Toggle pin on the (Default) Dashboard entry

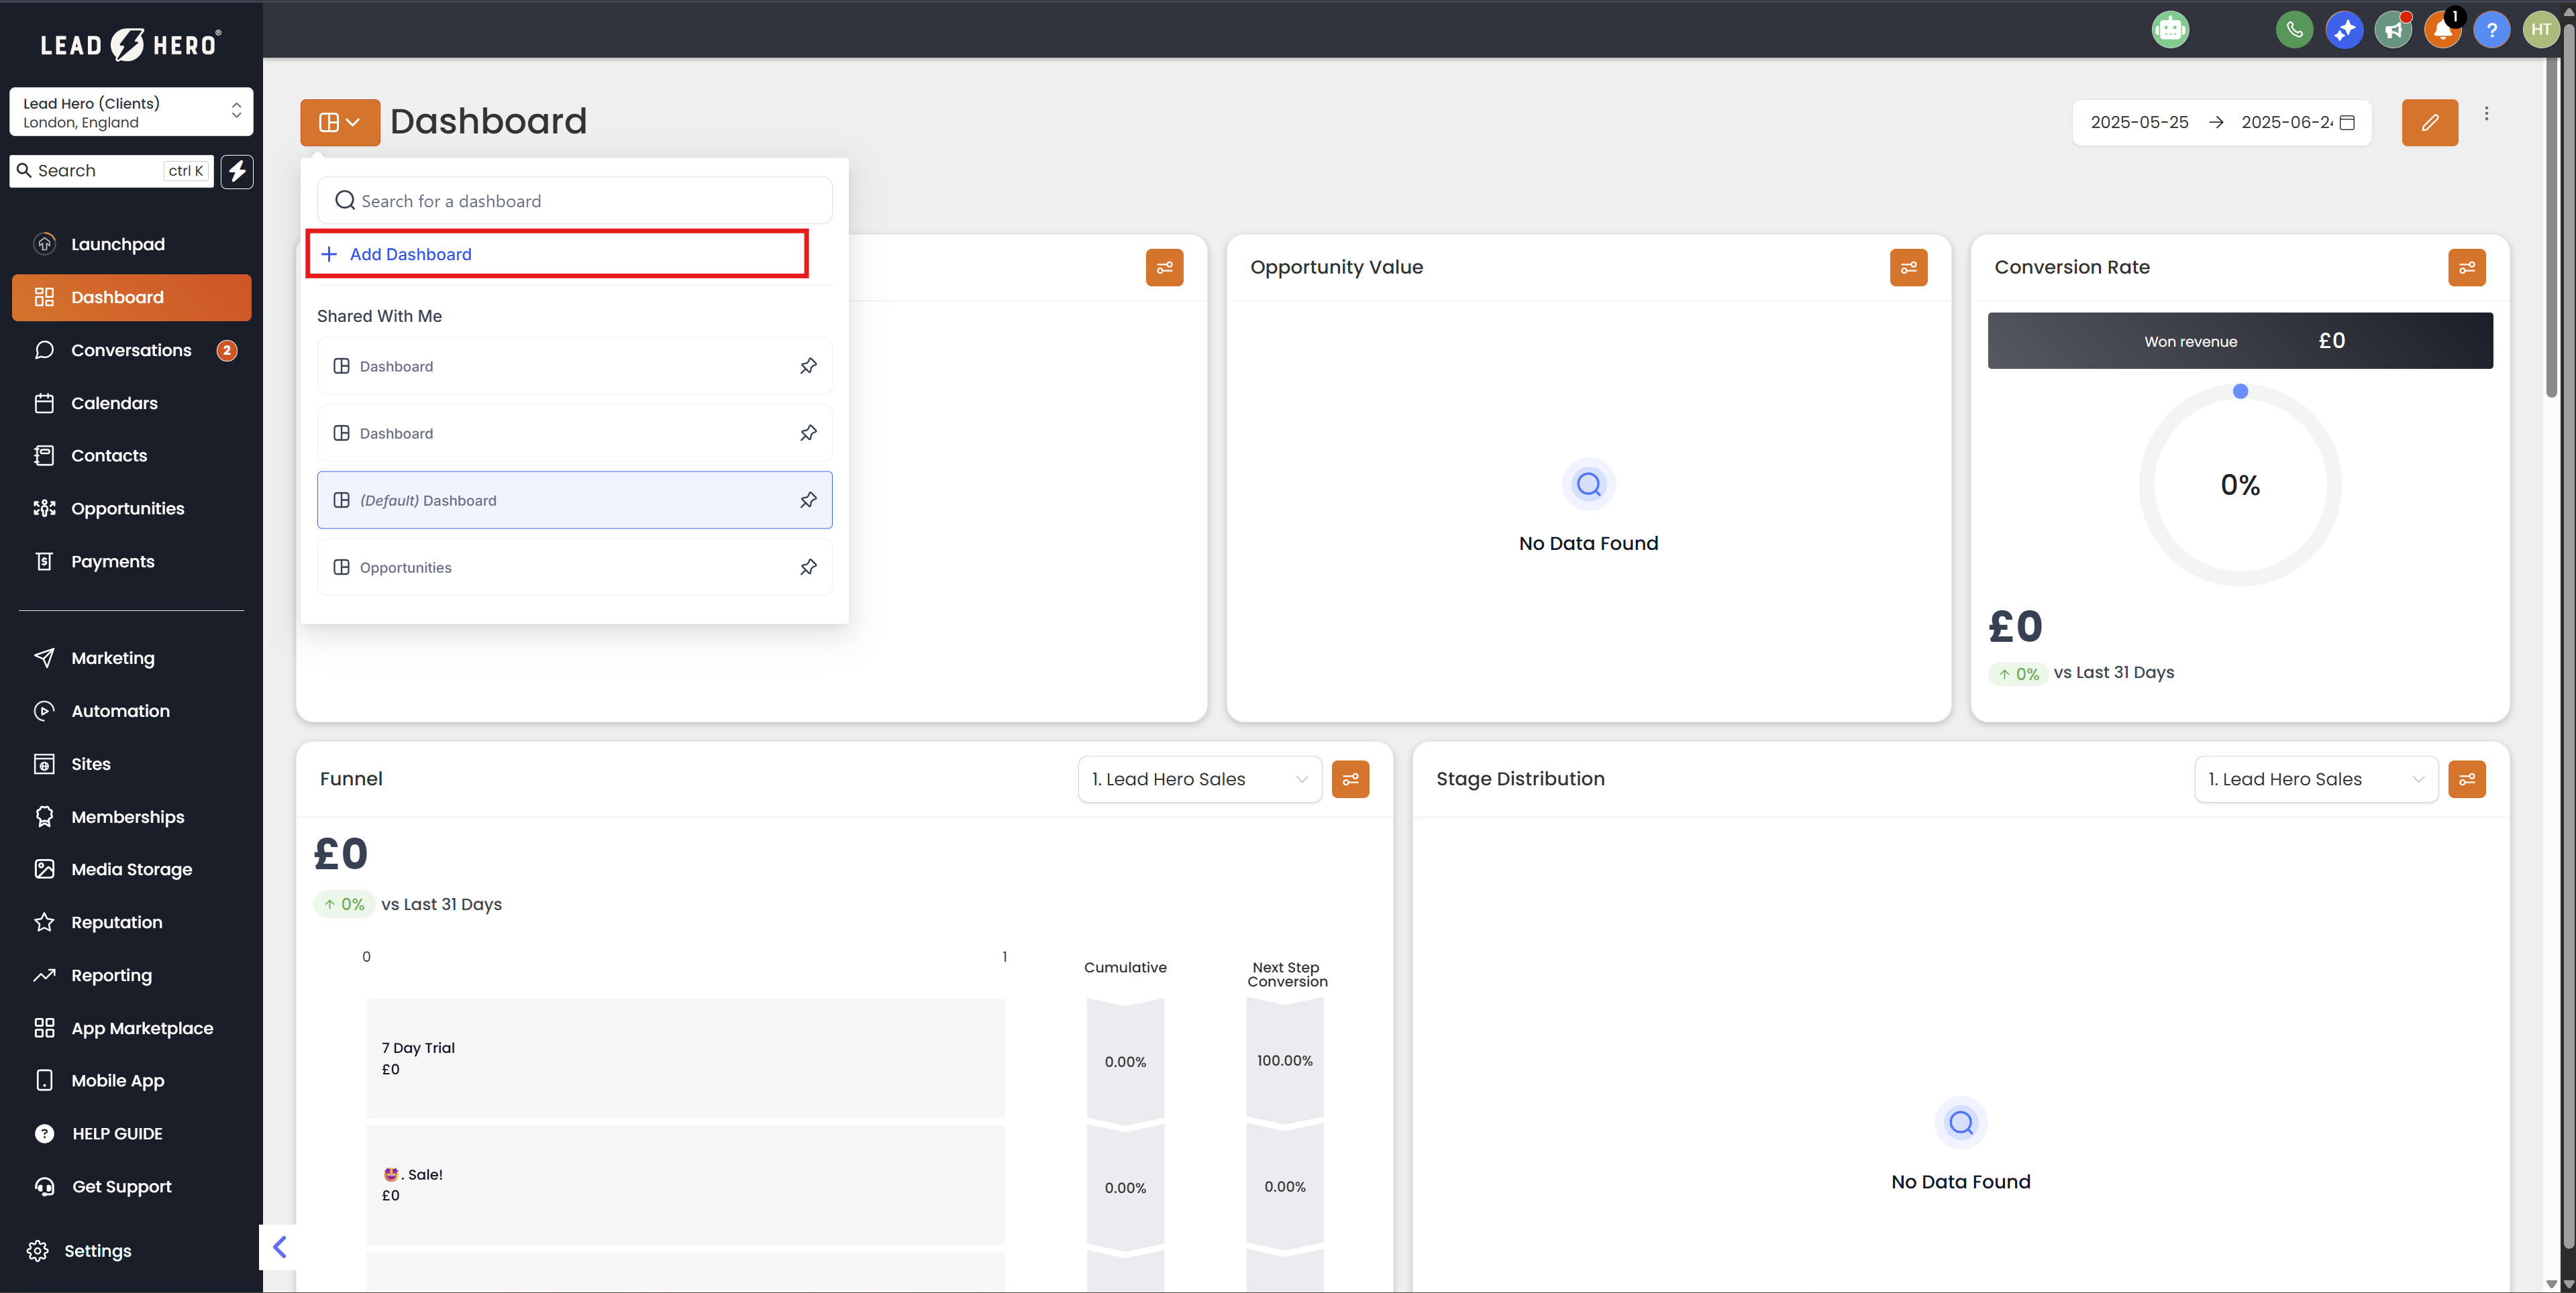coord(808,500)
